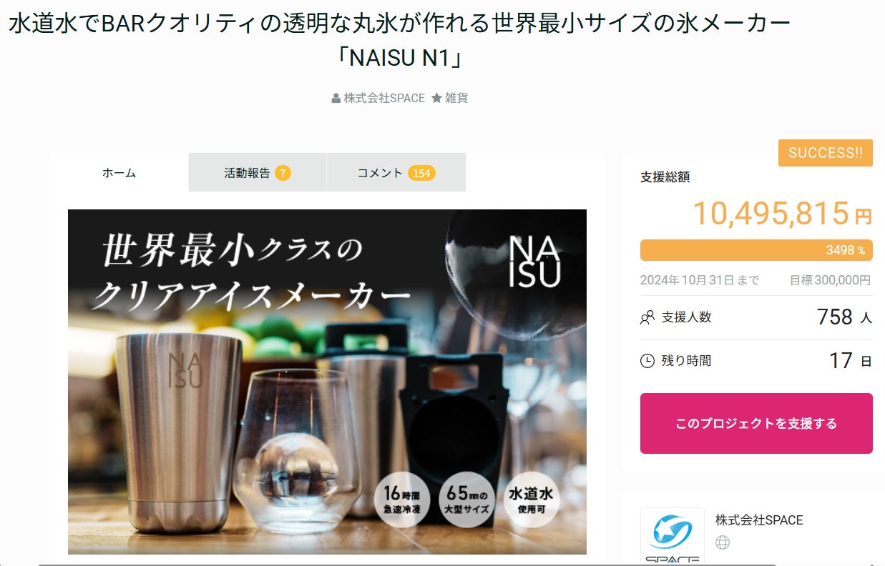Click the orange 3498% funding progress bar
The width and height of the screenshot is (885, 566).
pos(756,250)
